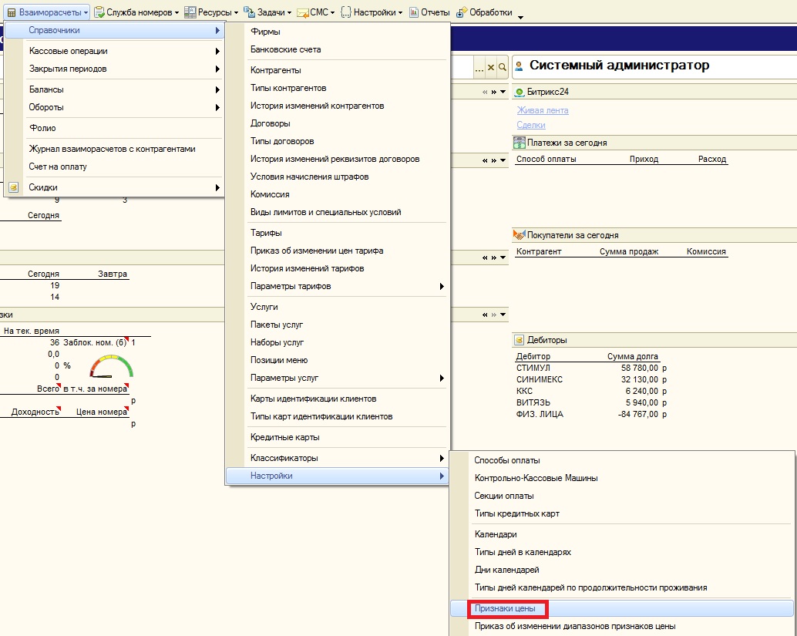Viewport: 797px width, 636px height.
Task: Open the Тарифы directory
Action: pyautogui.click(x=338, y=233)
